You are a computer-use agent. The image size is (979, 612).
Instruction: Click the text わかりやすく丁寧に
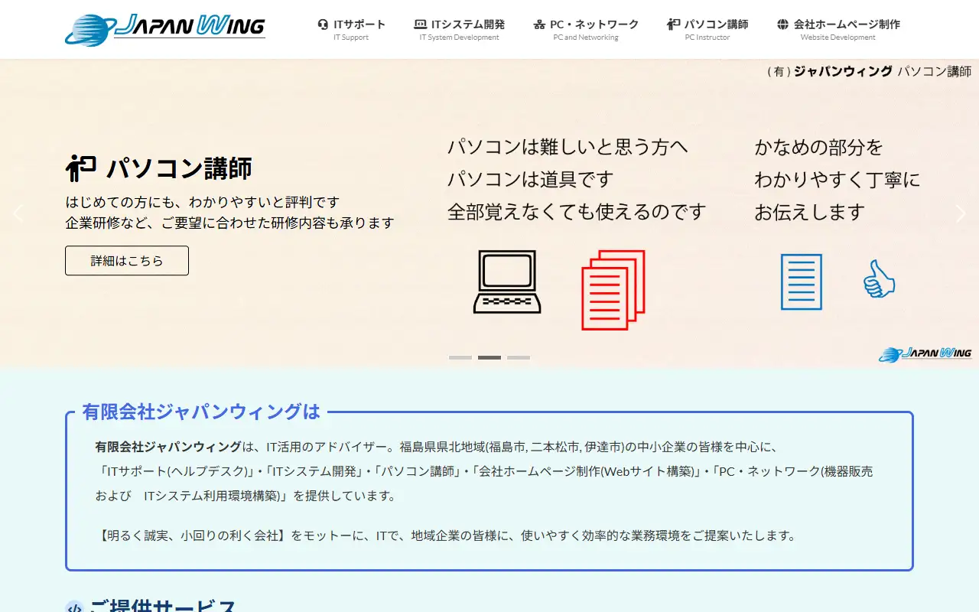(x=838, y=180)
